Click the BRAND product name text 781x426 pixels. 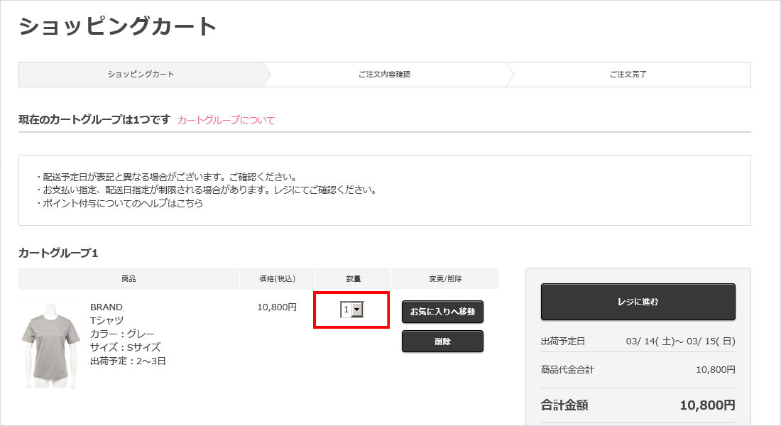(x=106, y=307)
